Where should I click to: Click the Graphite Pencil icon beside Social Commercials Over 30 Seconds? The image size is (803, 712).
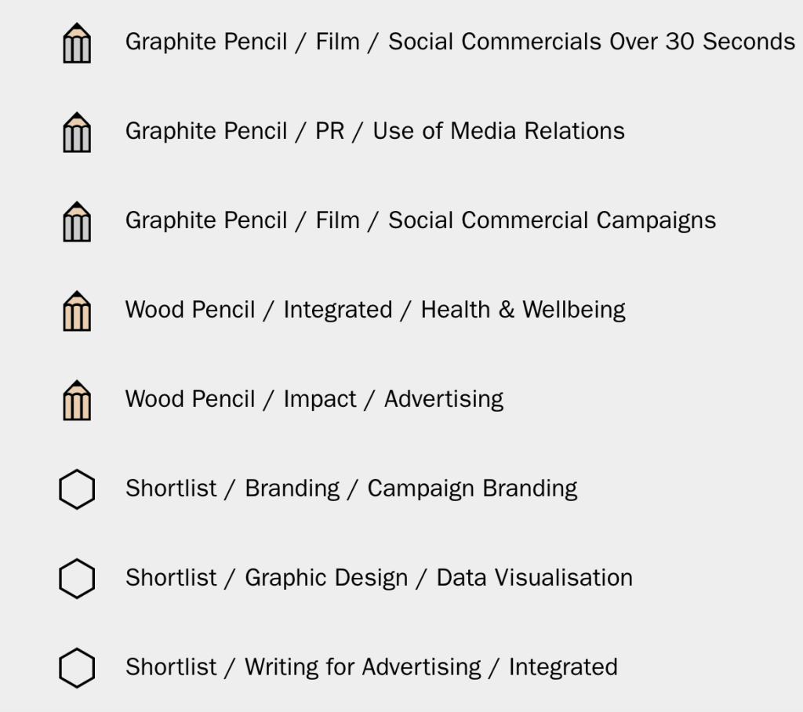point(76,44)
